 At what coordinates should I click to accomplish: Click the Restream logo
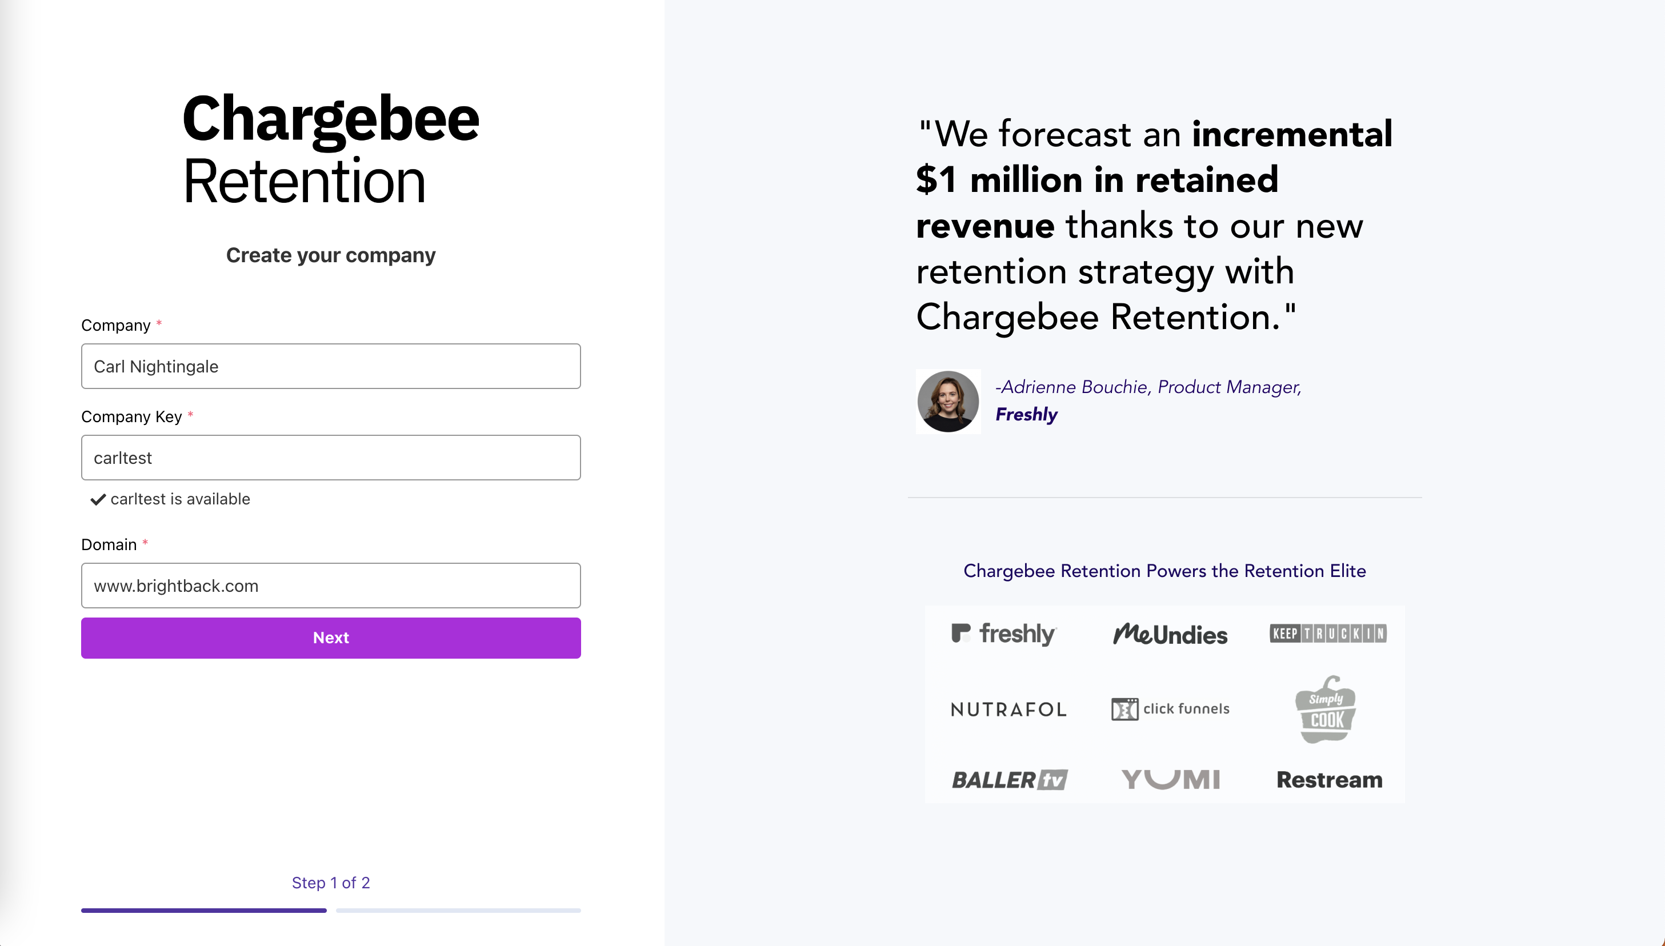pyautogui.click(x=1329, y=780)
